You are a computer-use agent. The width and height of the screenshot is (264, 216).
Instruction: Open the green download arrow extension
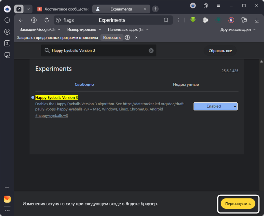[x=193, y=20]
